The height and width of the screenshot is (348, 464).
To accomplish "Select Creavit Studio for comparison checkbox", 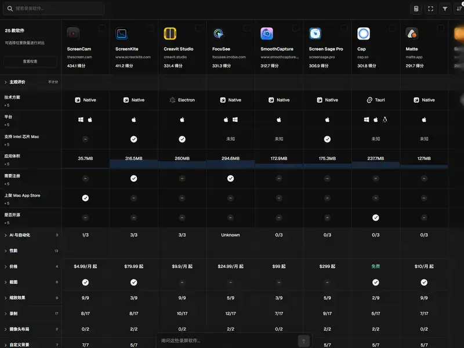I will [199, 28].
